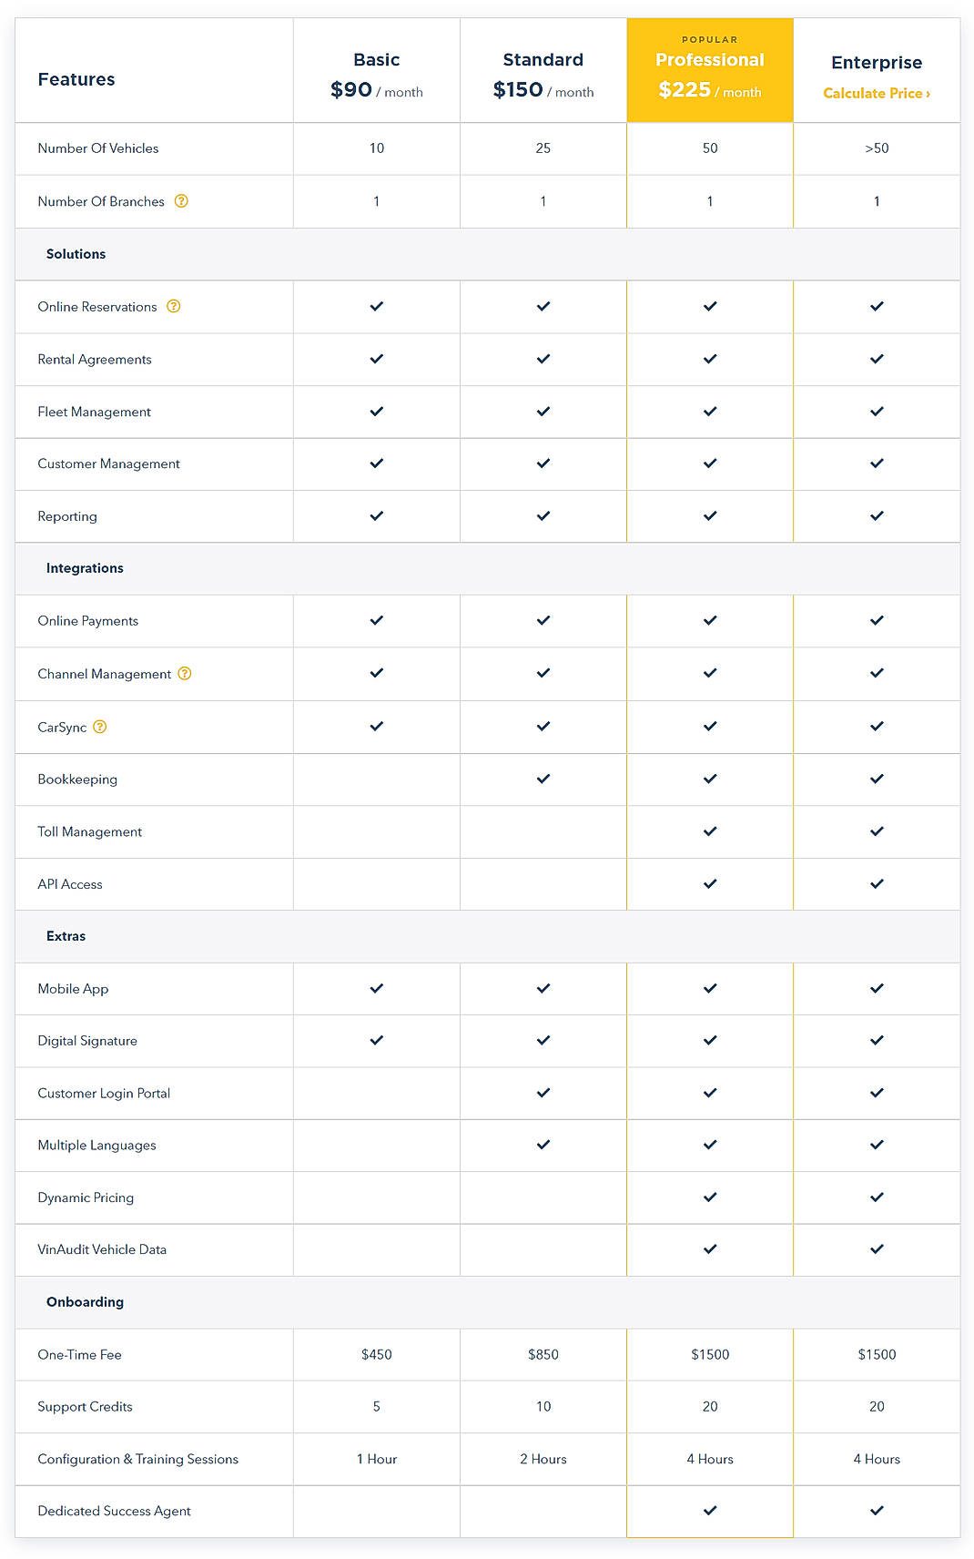Image resolution: width=974 pixels, height=1559 pixels.
Task: Select the Professional plan header
Action: pos(709,70)
